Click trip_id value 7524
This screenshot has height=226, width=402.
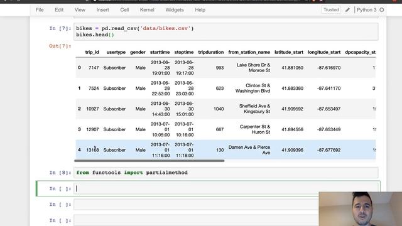pyautogui.click(x=94, y=88)
